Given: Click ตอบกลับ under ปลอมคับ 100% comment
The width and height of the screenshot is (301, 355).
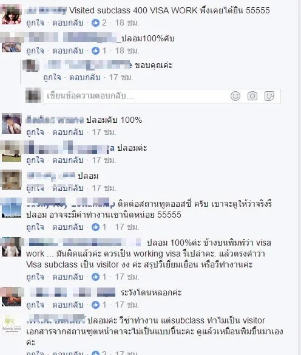Looking at the screenshot, I should (68, 132).
